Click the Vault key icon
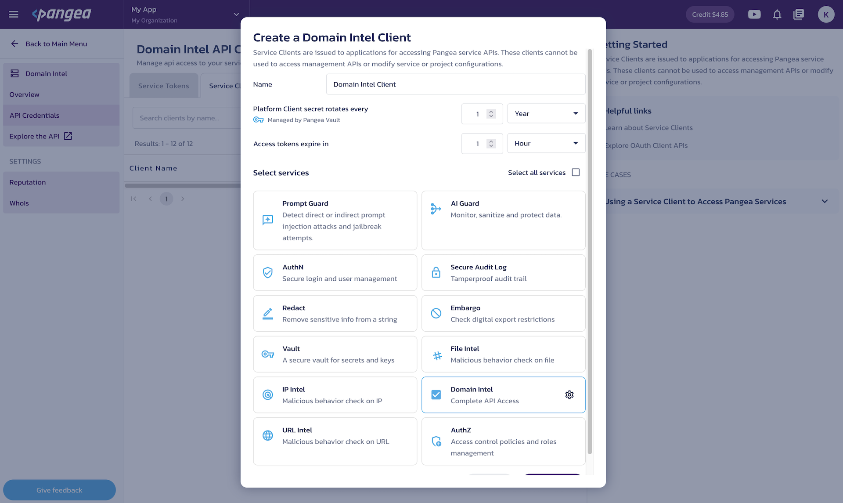The height and width of the screenshot is (503, 843). (x=268, y=354)
